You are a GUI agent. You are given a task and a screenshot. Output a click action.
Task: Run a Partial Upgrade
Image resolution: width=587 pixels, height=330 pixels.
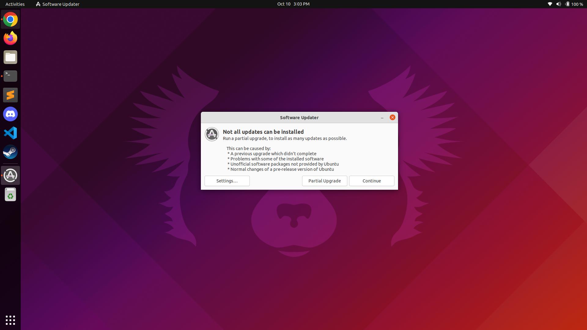[324, 181]
